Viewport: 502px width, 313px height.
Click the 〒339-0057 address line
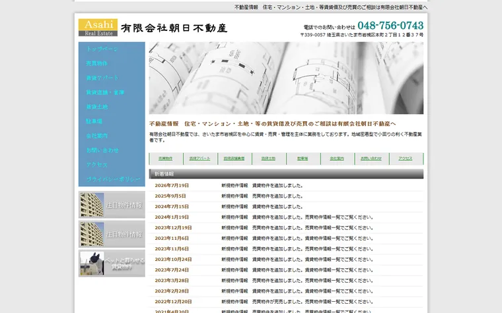point(362,35)
